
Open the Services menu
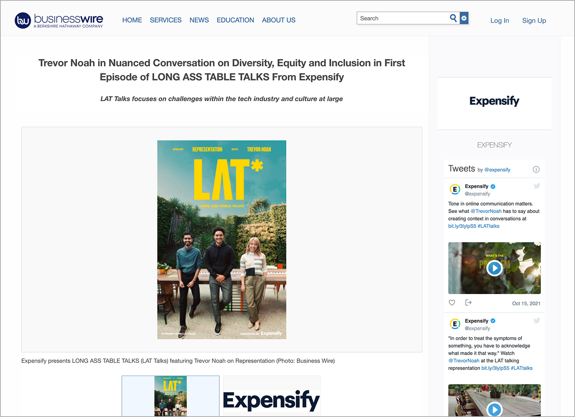[x=166, y=20]
